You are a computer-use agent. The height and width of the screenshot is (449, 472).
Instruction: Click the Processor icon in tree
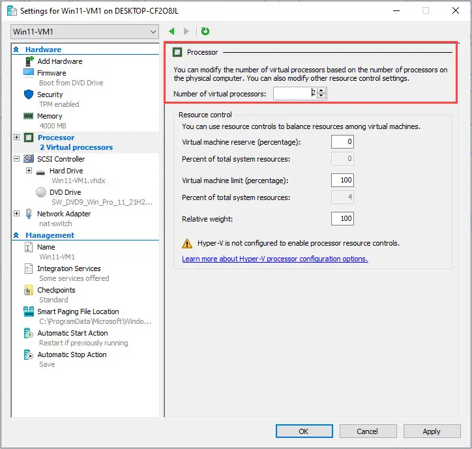(x=29, y=138)
